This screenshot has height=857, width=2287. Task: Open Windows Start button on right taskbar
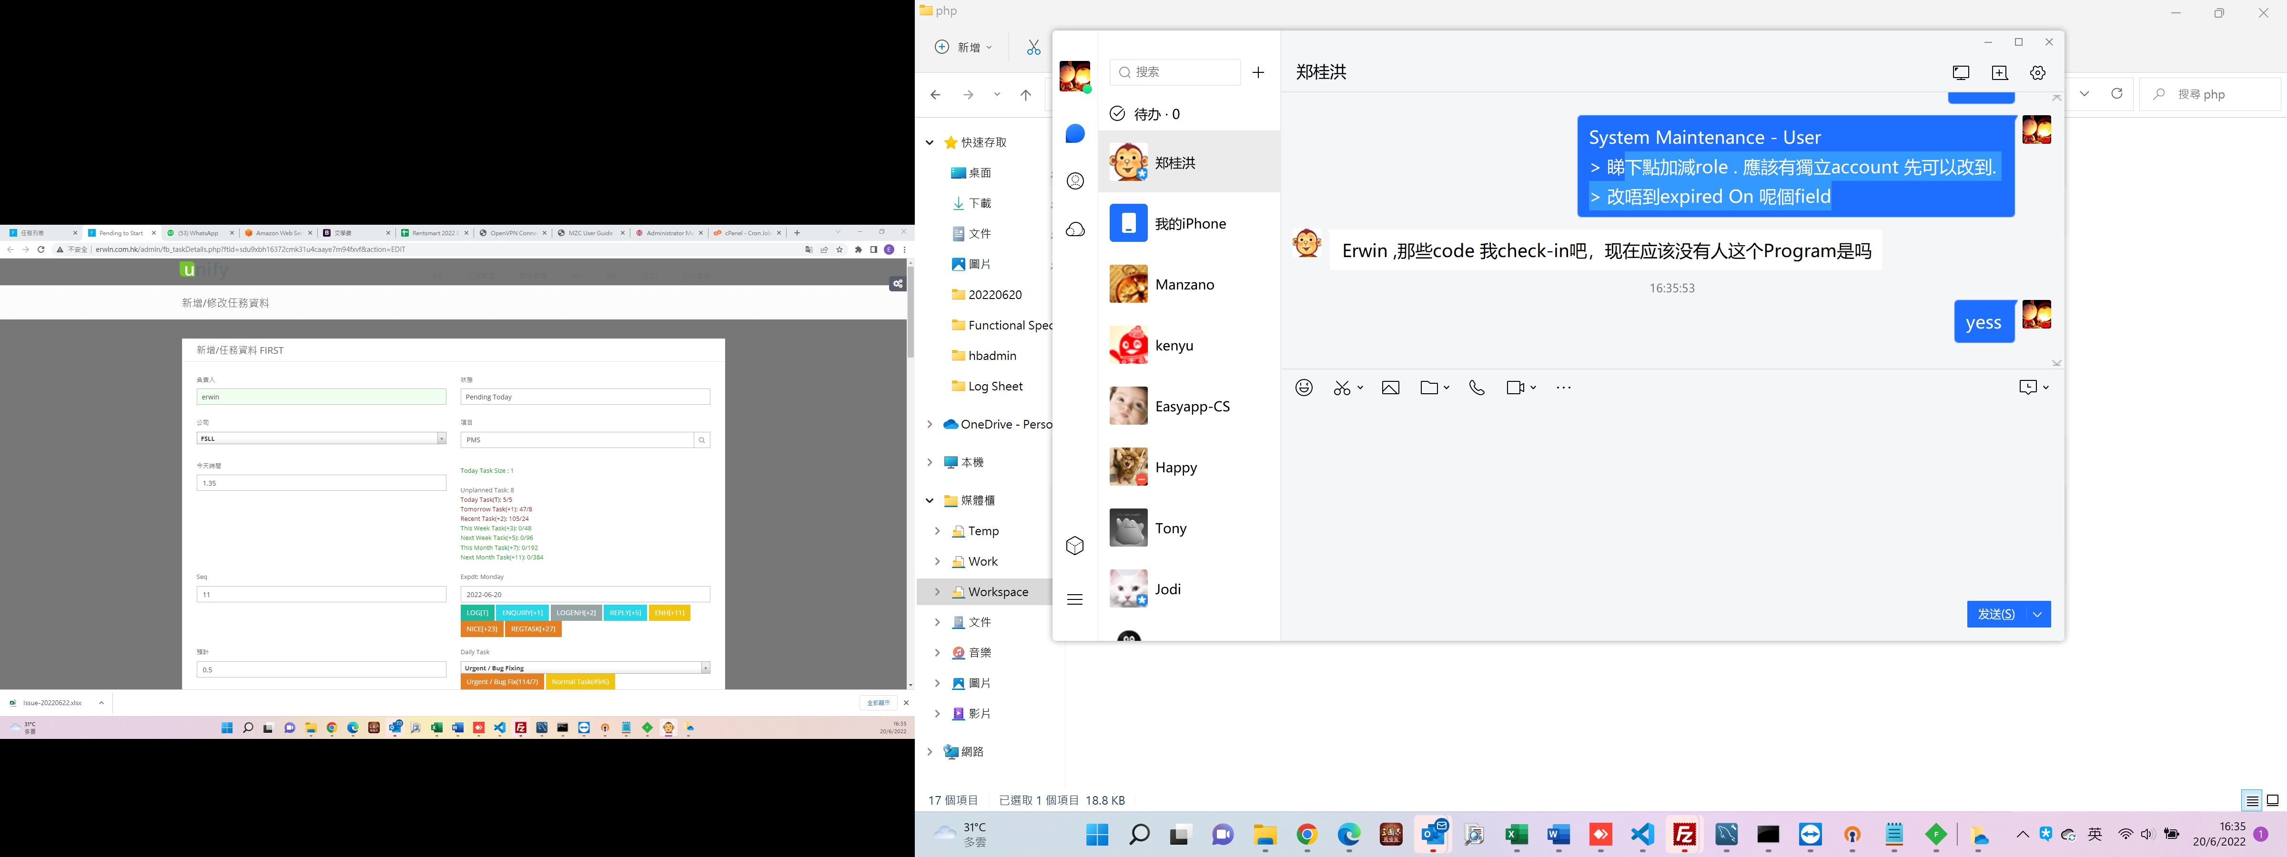pos(1097,835)
